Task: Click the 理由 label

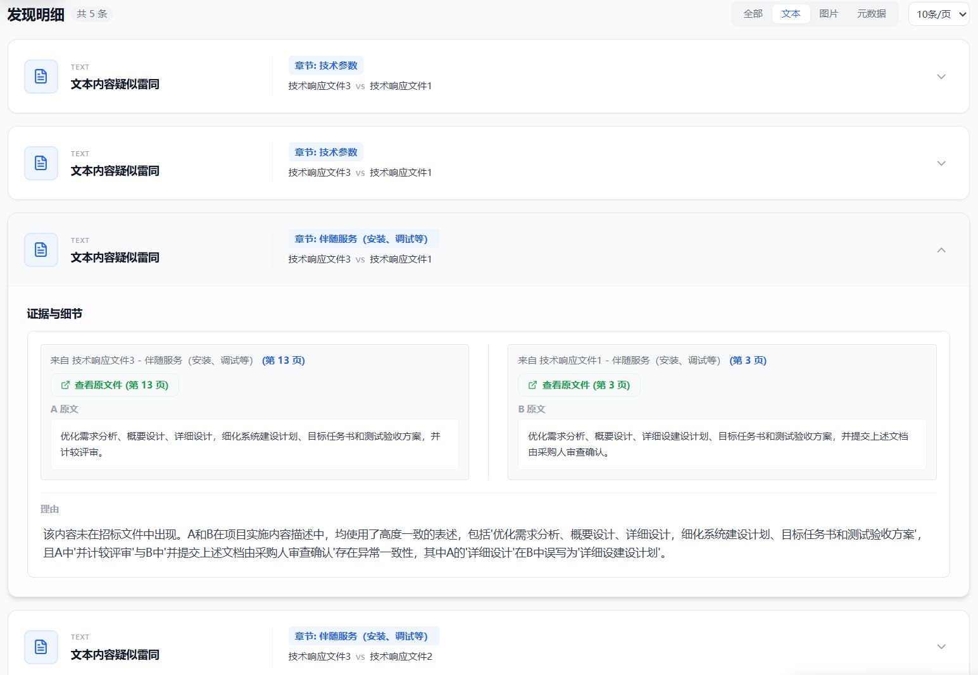Action: (x=49, y=509)
